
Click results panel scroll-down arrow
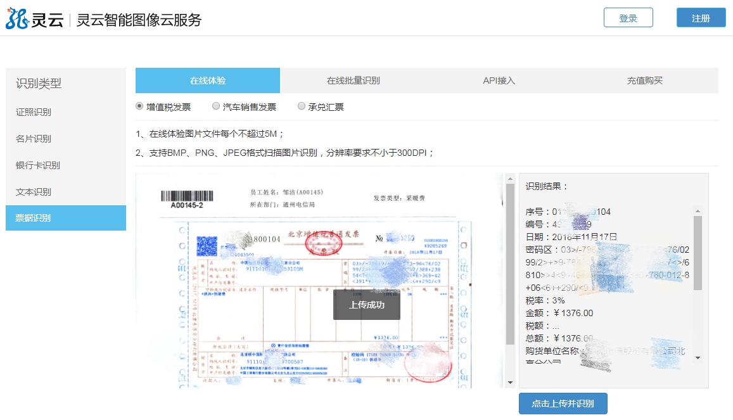698,358
